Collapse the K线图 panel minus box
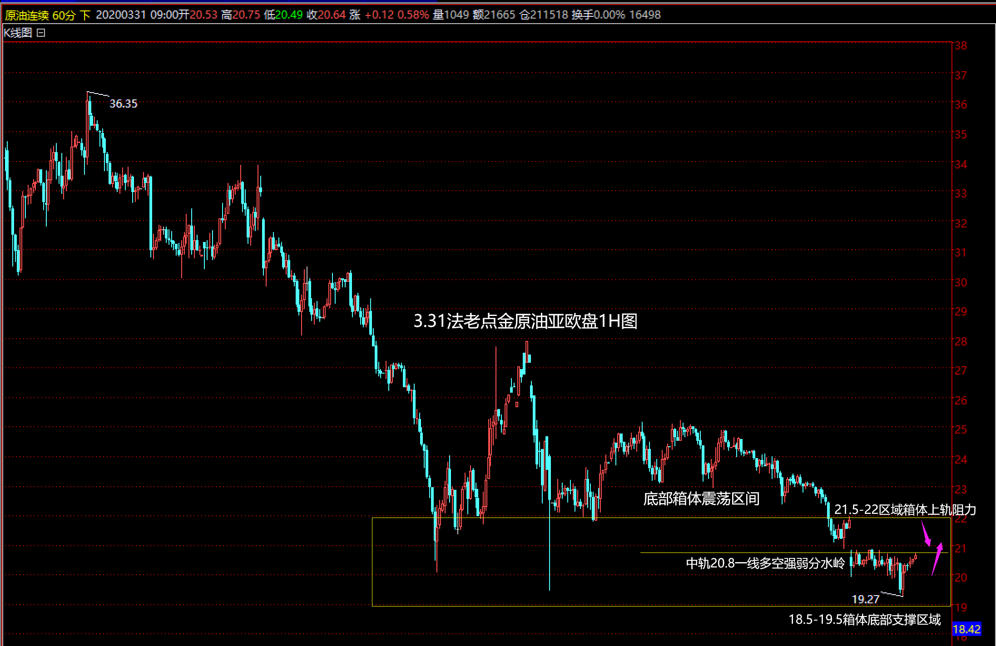Screen dimensions: 996x646 (41, 33)
